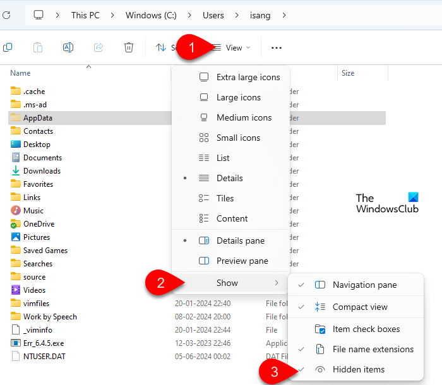Image resolution: width=442 pixels, height=385 pixels.
Task: Go to Windows (C:) breadcrumb
Action: click(151, 15)
